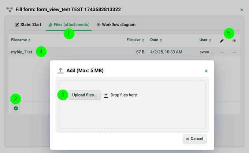Viewport: 249px width, 153px height.
Task: Close the Add (Max: 5 MB) dialog
Action: point(206,71)
